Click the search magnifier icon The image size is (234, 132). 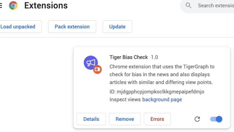[188, 6]
